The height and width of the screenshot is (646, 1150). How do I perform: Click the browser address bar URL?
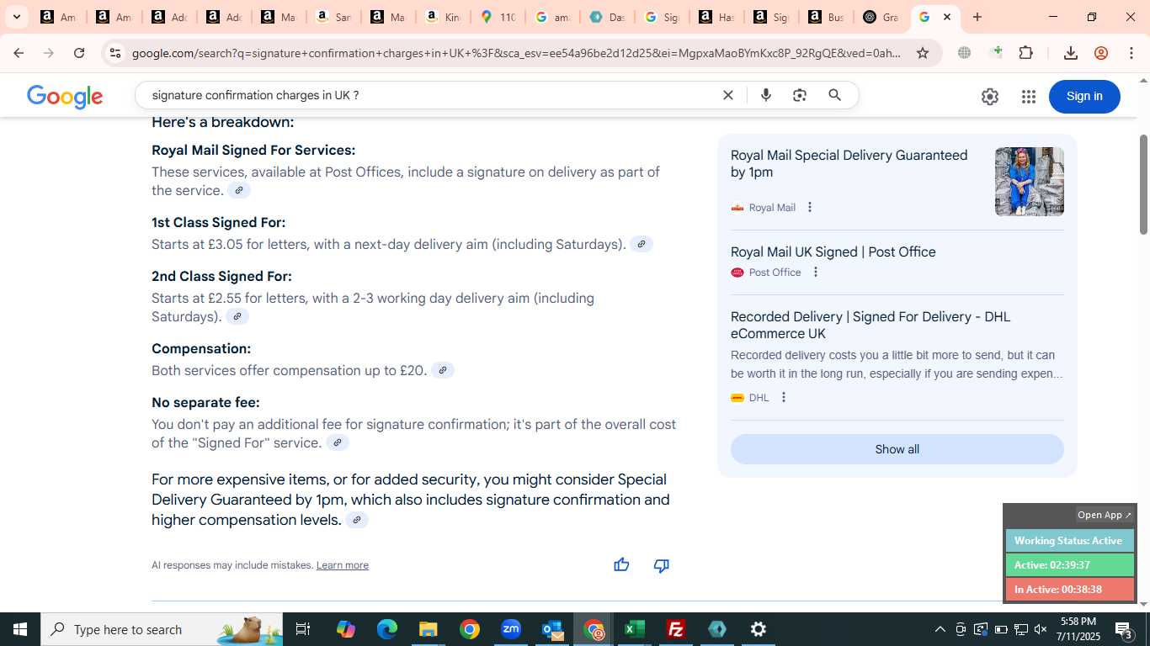pos(516,53)
